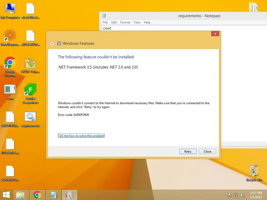Switch to Windows Features taskbar icon

pyautogui.click(x=69, y=195)
